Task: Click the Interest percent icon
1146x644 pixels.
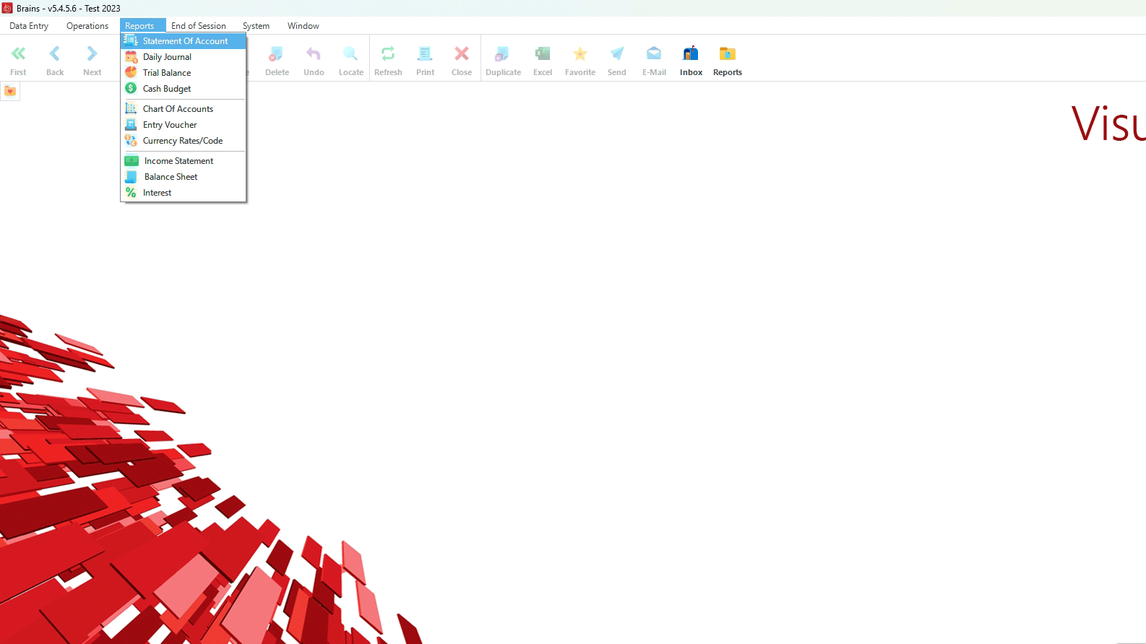Action: click(131, 193)
